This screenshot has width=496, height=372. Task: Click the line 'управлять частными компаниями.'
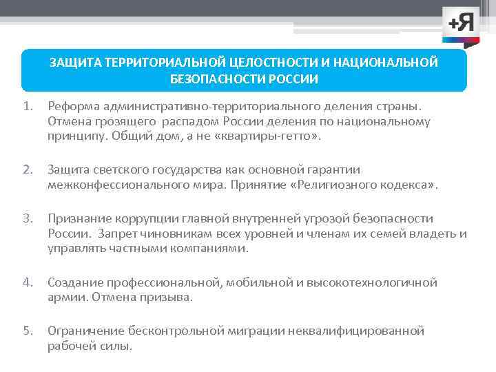click(148, 249)
